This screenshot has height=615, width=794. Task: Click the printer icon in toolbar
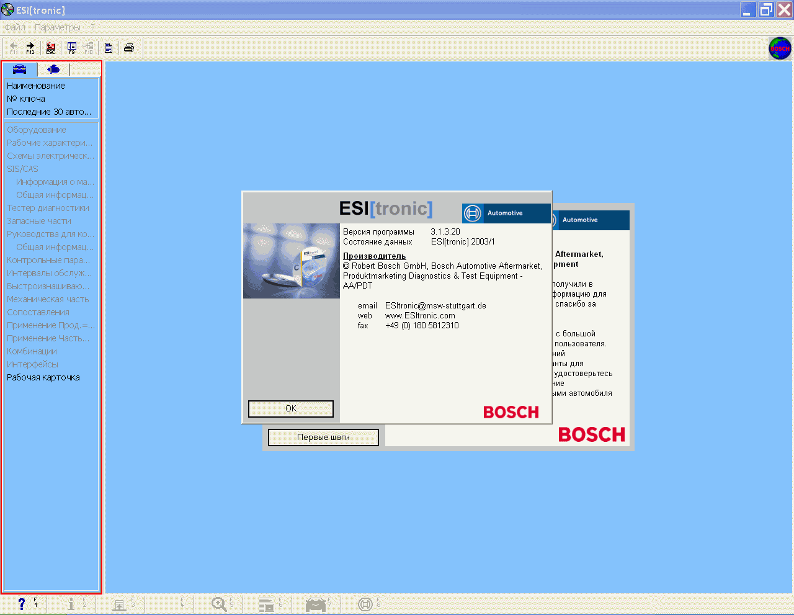click(x=129, y=48)
